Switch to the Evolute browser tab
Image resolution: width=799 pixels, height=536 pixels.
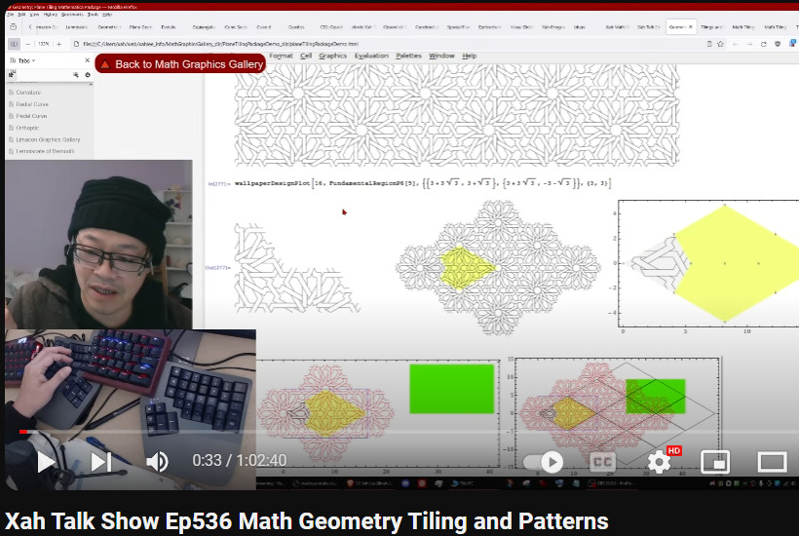click(x=170, y=27)
